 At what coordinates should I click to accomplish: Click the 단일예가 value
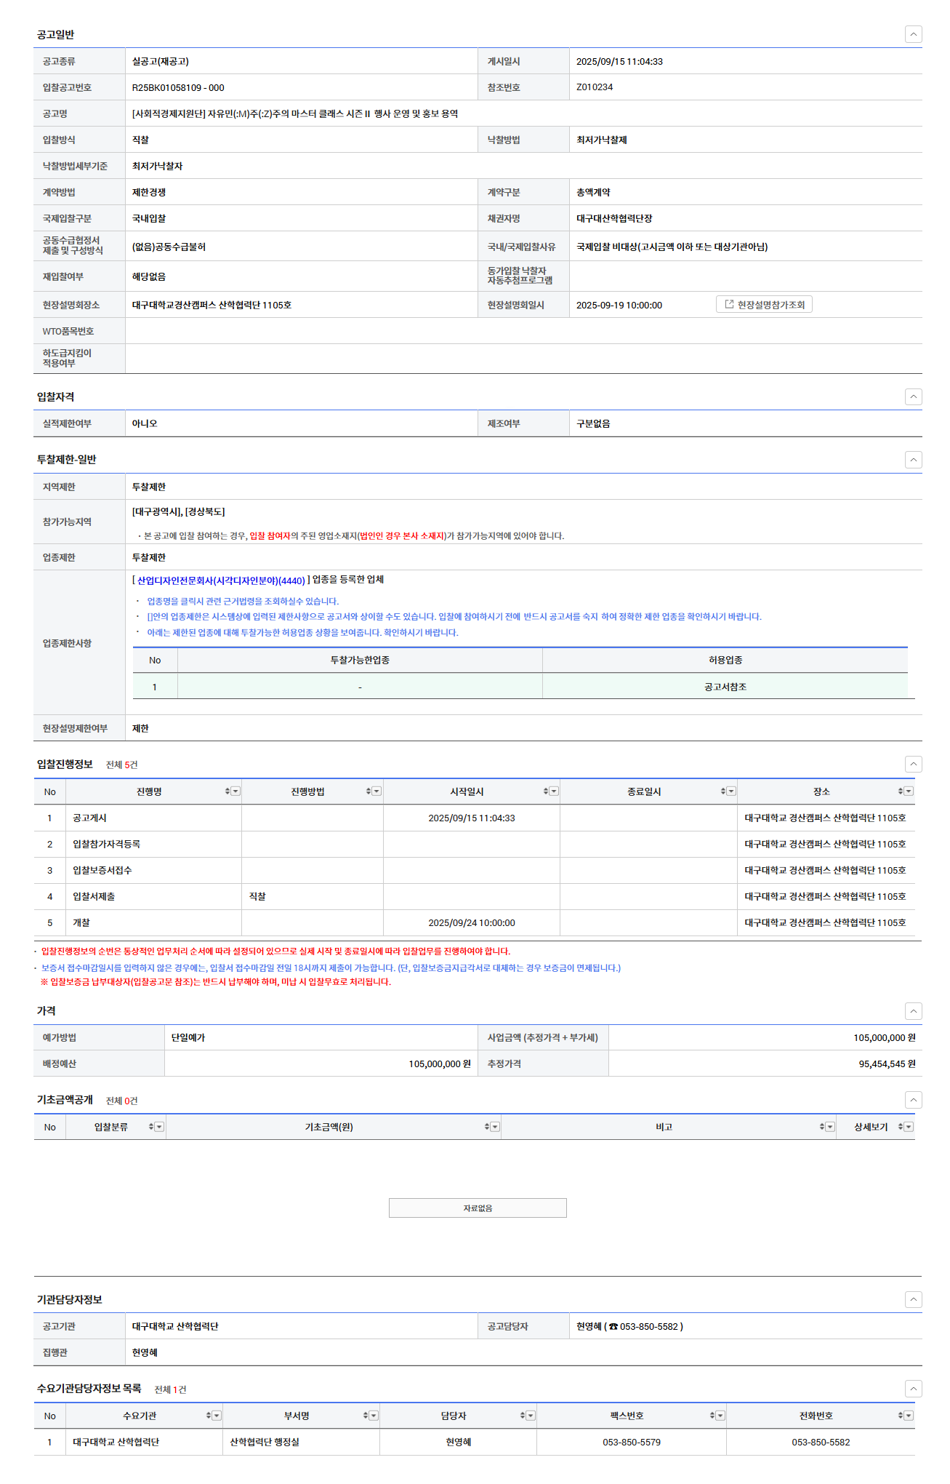tap(188, 1037)
